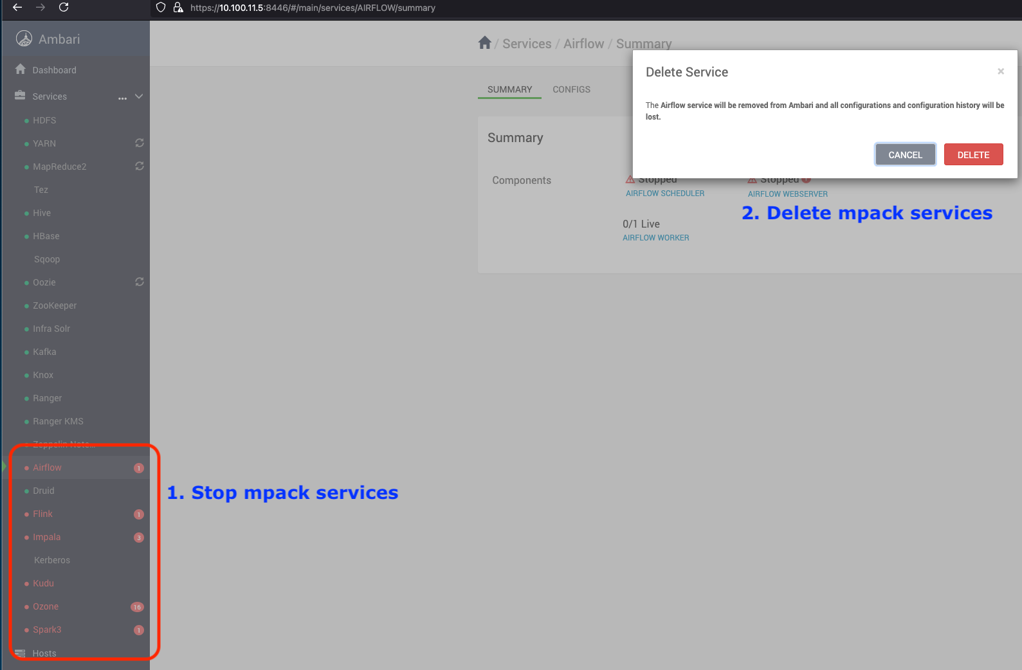
Task: Go to Services in the breadcrumb
Action: click(x=527, y=44)
